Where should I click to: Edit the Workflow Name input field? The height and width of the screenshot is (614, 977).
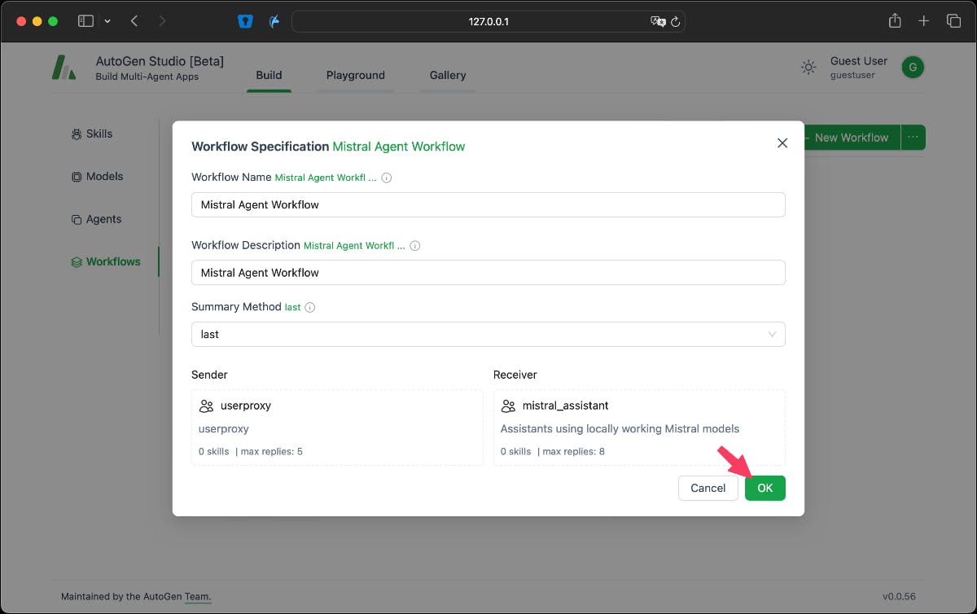click(x=488, y=204)
